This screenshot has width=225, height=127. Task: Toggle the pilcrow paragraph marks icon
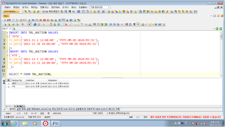point(134,25)
